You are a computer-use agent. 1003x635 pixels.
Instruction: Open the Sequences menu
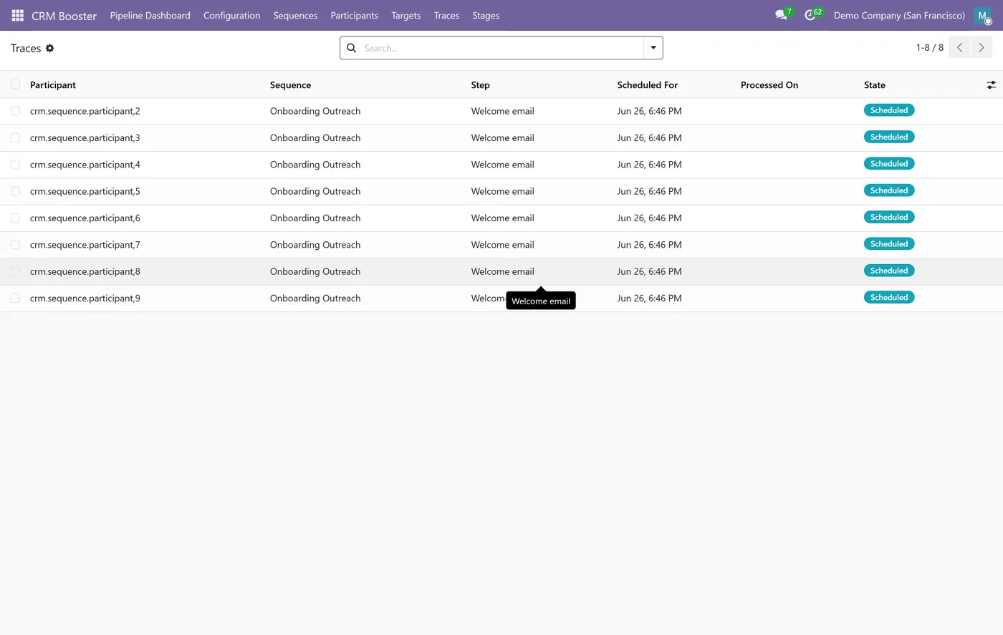(295, 15)
